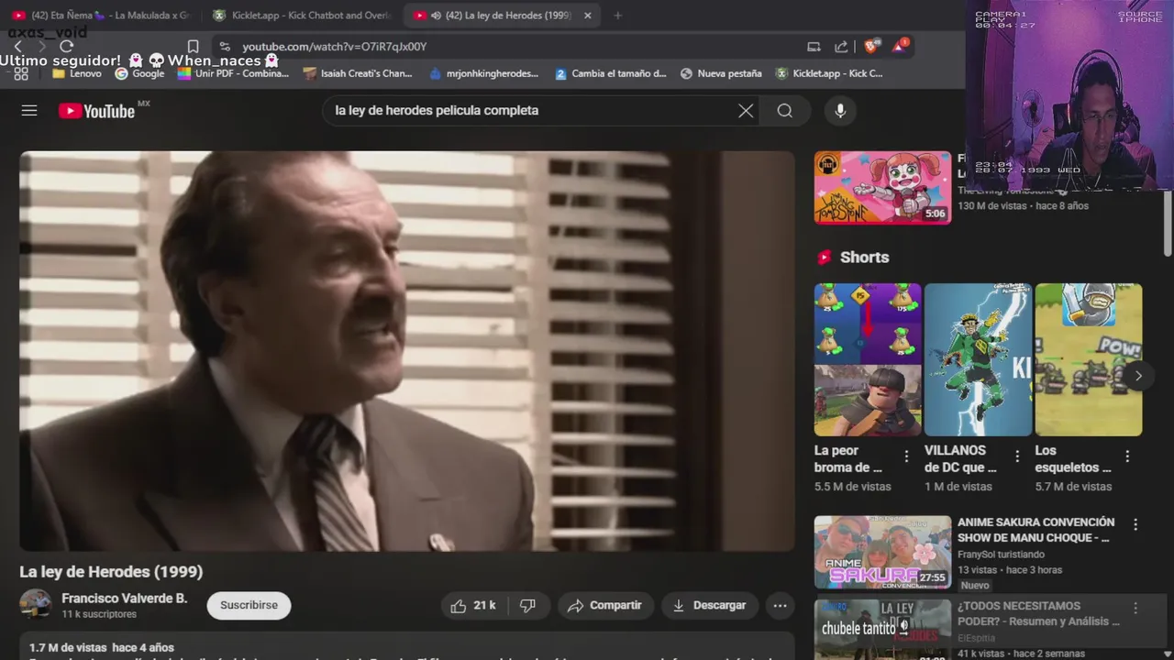Screen dimensions: 1174x660
Task: Download the video with Descargar
Action: point(710,605)
